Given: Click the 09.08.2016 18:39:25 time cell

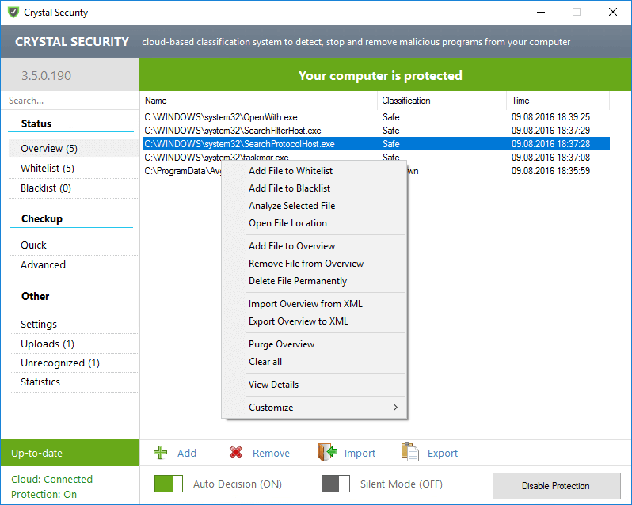Looking at the screenshot, I should (550, 117).
